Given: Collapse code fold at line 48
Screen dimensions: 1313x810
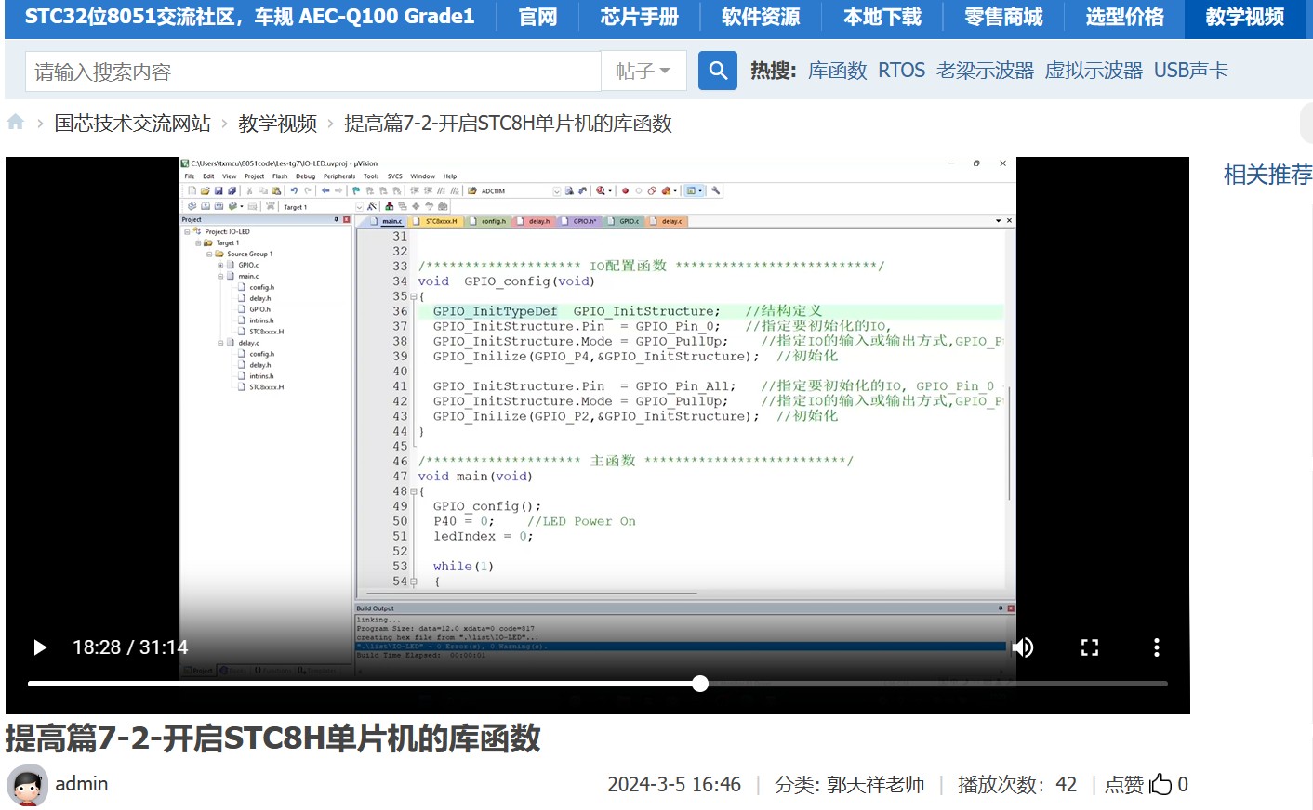Looking at the screenshot, I should point(414,491).
